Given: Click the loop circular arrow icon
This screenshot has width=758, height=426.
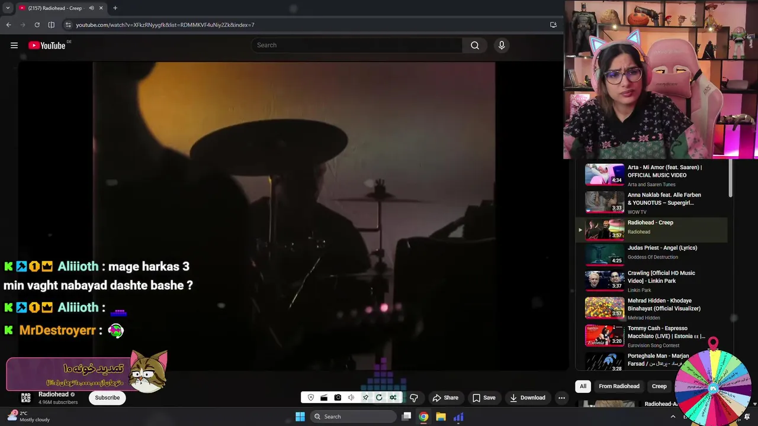Looking at the screenshot, I should 379,398.
